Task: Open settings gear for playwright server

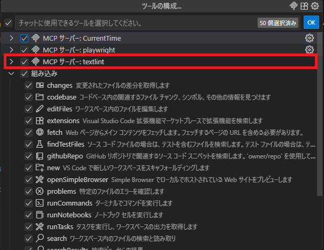Action: [x=310, y=50]
